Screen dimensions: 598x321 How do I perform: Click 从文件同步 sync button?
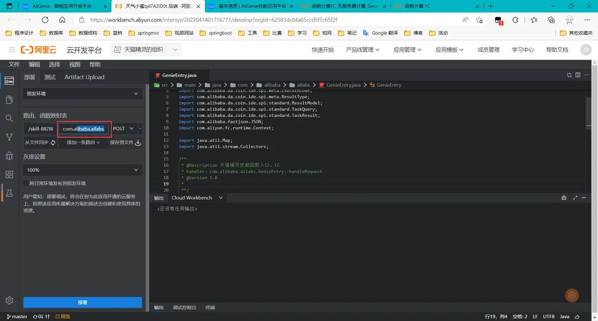pyautogui.click(x=40, y=142)
